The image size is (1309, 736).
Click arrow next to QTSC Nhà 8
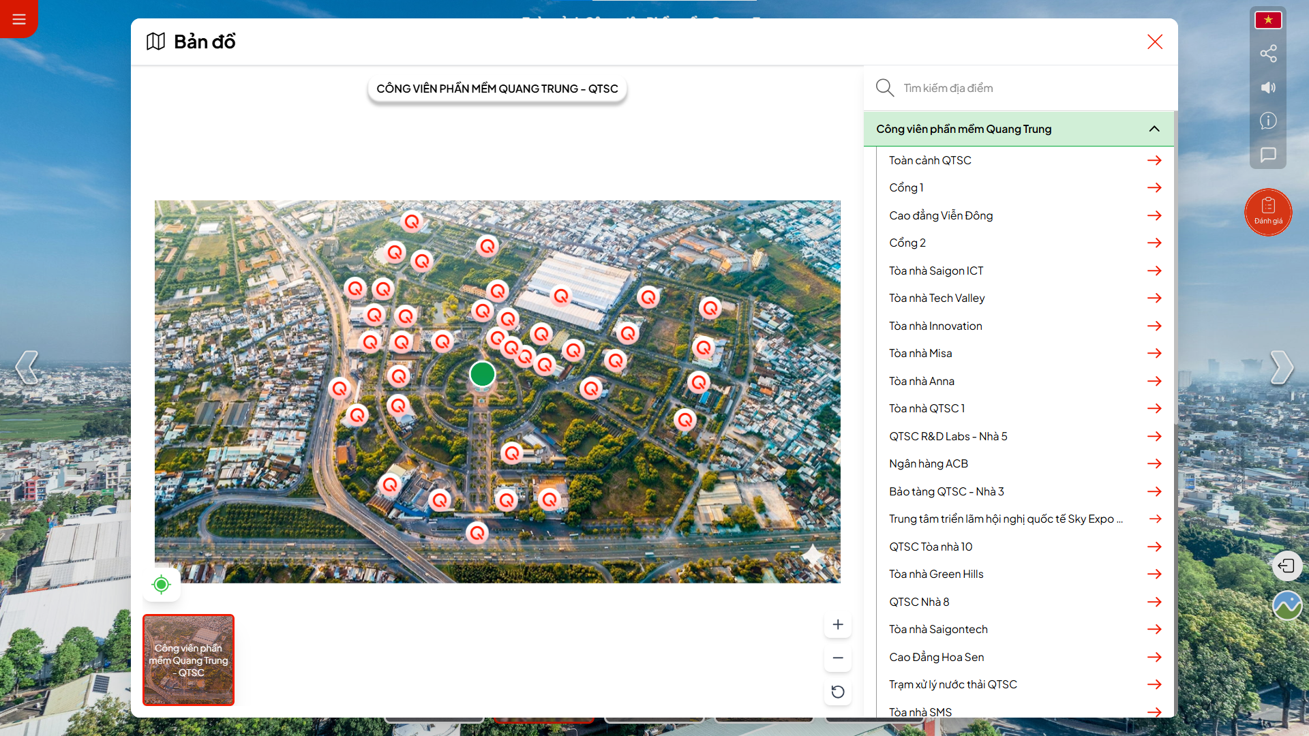tap(1154, 602)
